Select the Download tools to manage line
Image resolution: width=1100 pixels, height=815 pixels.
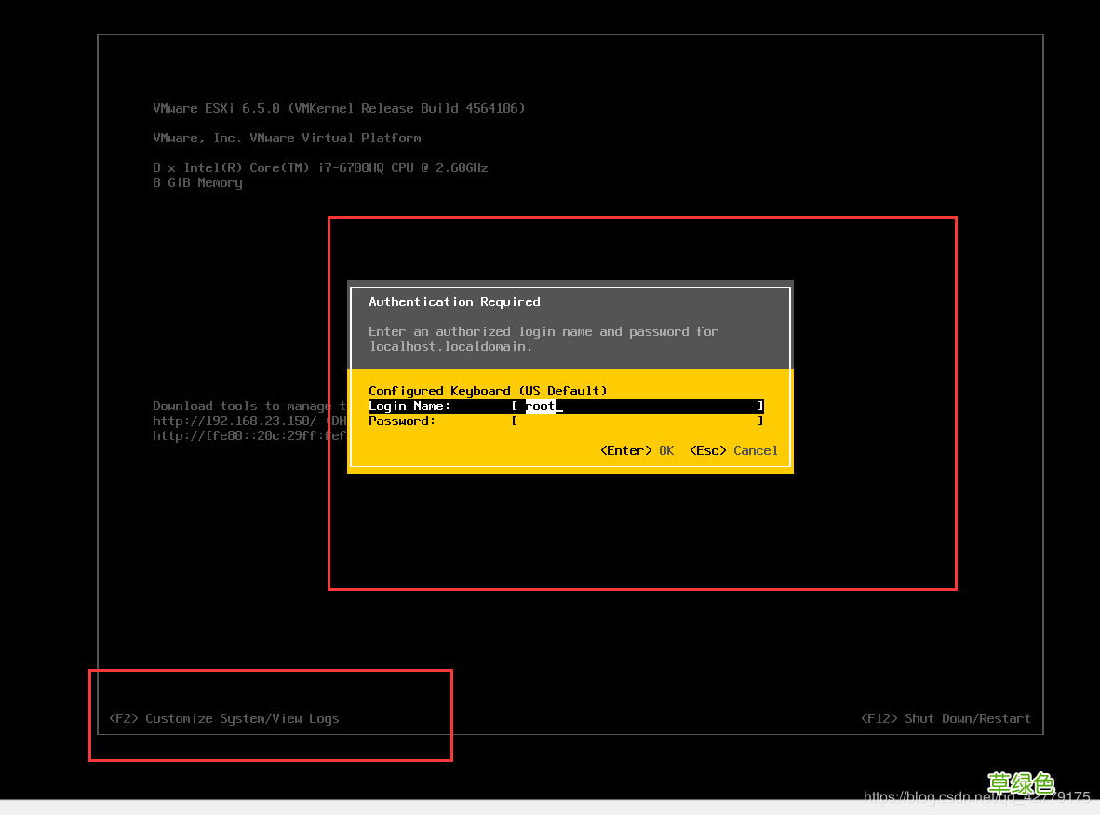click(249, 406)
